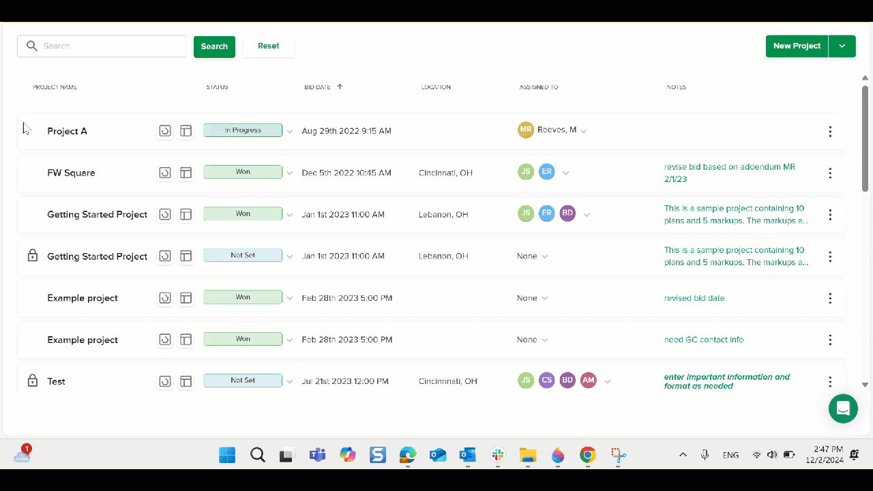Open the Project A project name

coord(67,131)
